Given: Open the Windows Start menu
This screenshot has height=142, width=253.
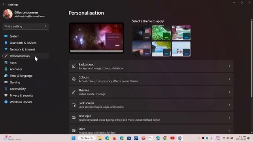Looking at the screenshot, I should coord(74,138).
